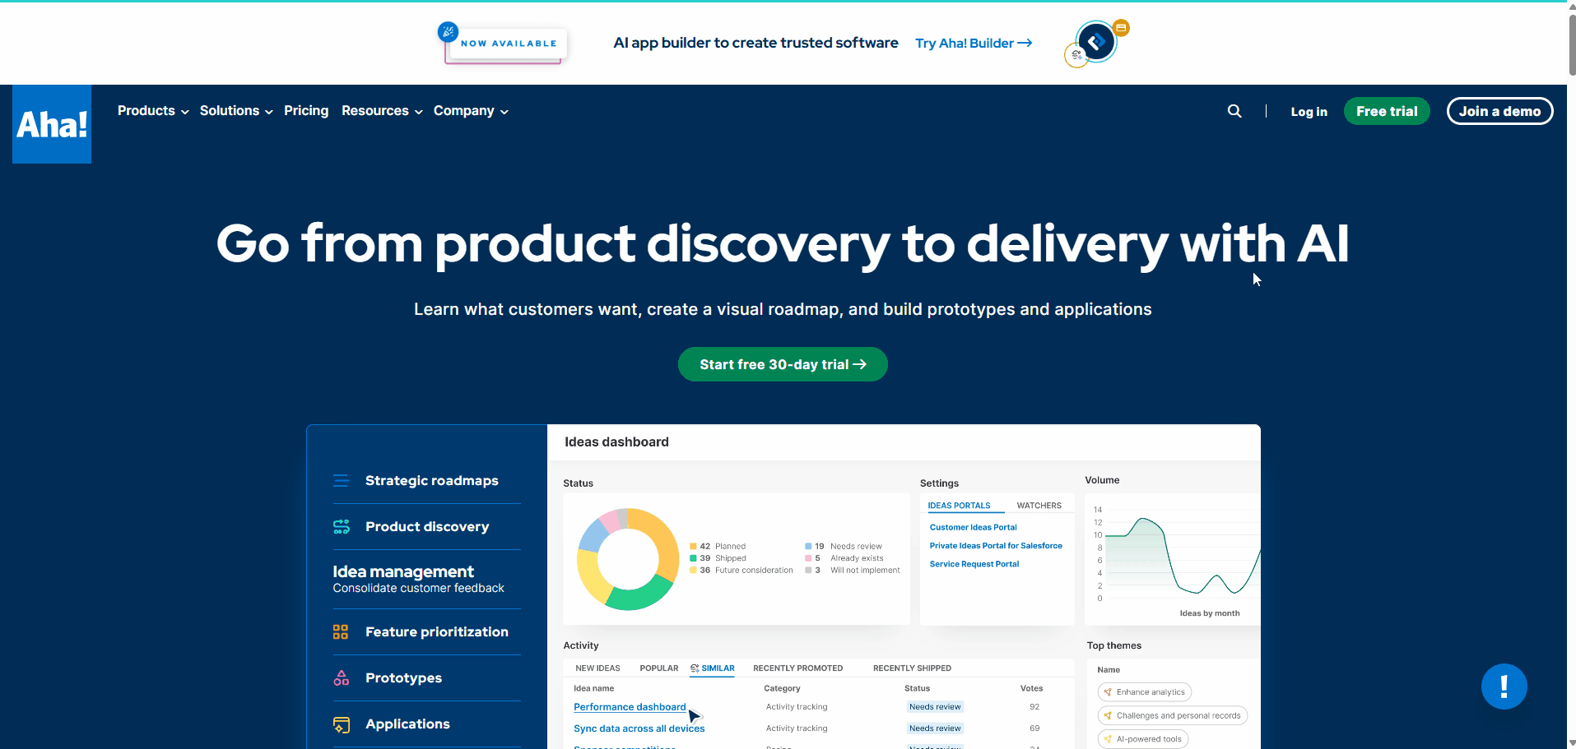
Task: Select Strategic roadmaps in the feature list
Action: (x=431, y=481)
